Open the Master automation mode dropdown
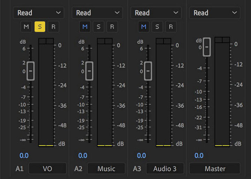251x179 pixels. tap(215, 13)
